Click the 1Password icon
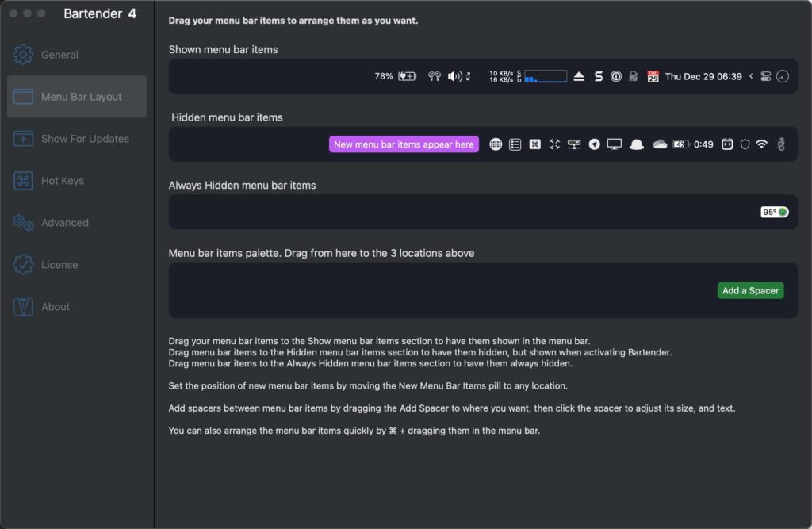Viewport: 812px width, 529px height. pos(615,76)
